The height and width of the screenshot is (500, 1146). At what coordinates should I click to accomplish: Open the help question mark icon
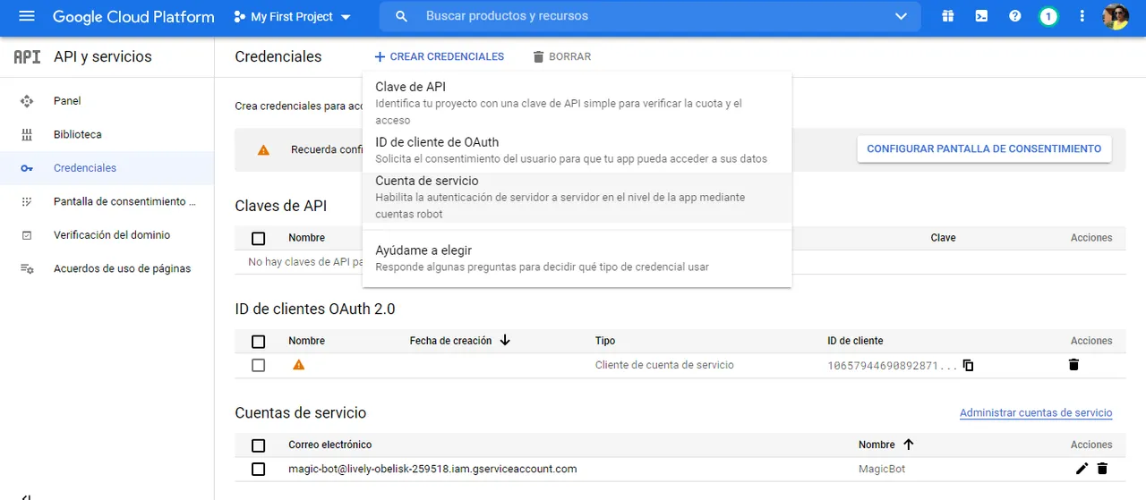point(1014,17)
